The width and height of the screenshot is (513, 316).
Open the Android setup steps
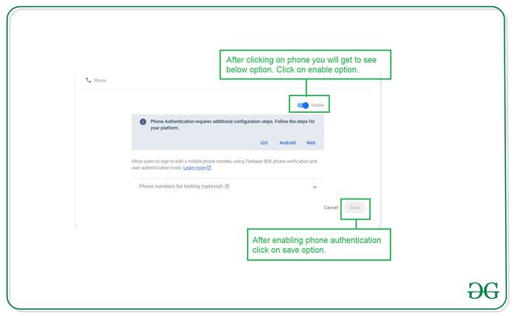click(288, 142)
